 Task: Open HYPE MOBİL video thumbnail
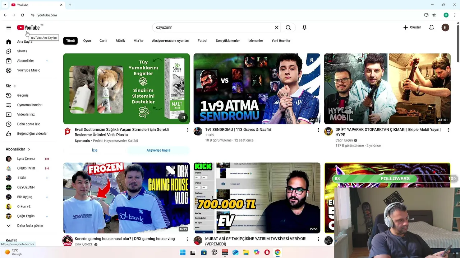[x=387, y=89]
